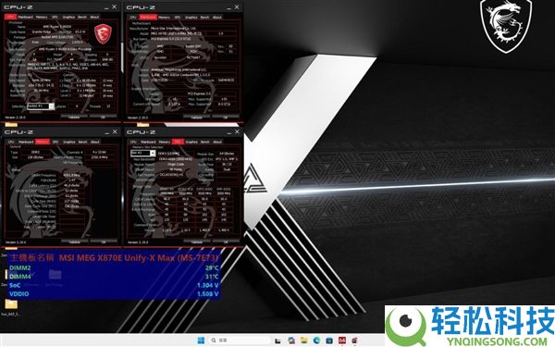
Task: Select Bench tab in the Mainboard-tab window
Action: 204,17
